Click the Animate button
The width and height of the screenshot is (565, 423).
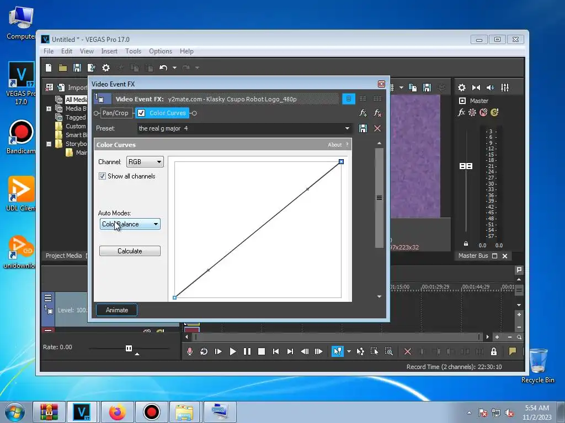(x=117, y=310)
